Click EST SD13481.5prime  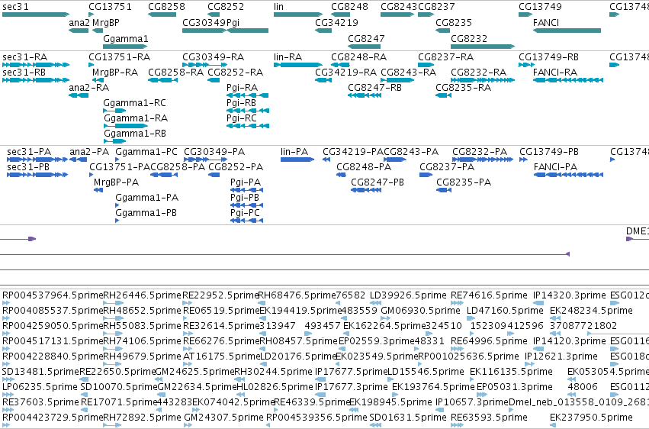pyautogui.click(x=8, y=379)
